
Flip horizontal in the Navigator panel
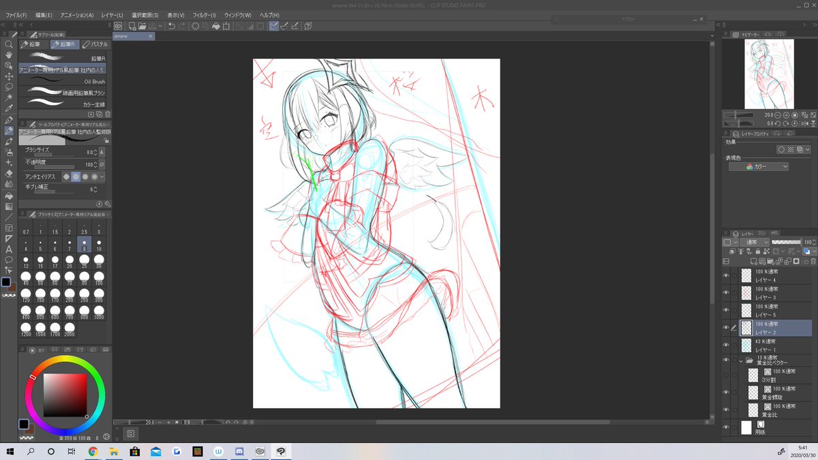click(x=805, y=124)
